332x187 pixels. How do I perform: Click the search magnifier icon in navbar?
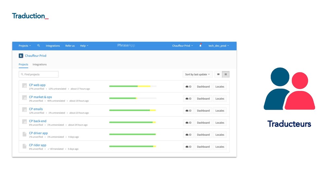39,45
